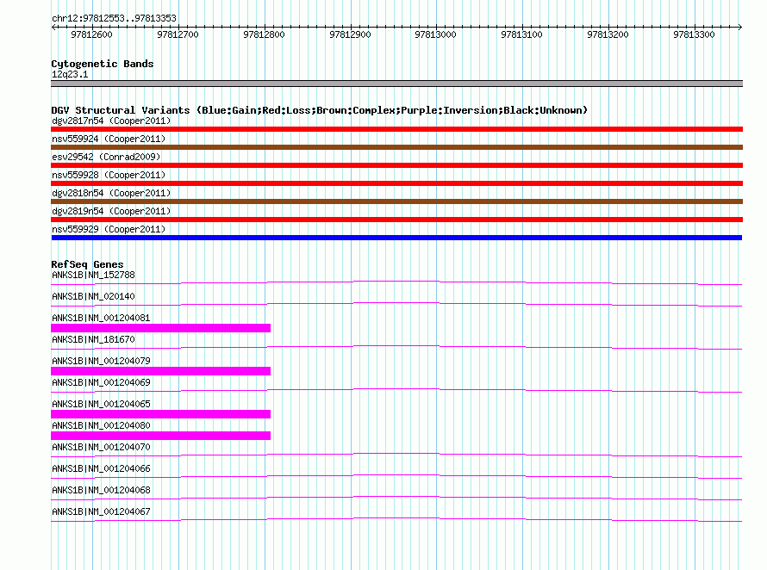Click the 97812600 ruler coordinate
The height and width of the screenshot is (570, 767).
[x=91, y=34]
